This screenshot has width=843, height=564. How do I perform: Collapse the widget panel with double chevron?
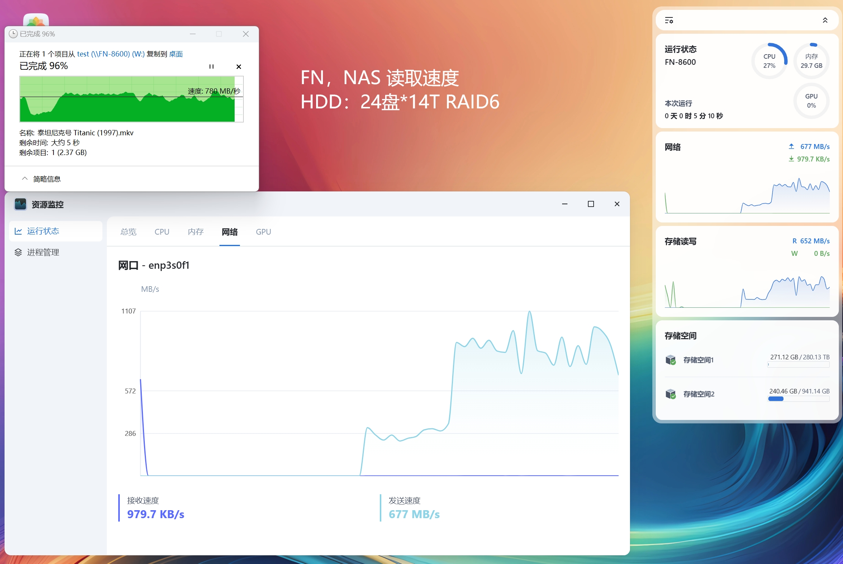pyautogui.click(x=825, y=20)
